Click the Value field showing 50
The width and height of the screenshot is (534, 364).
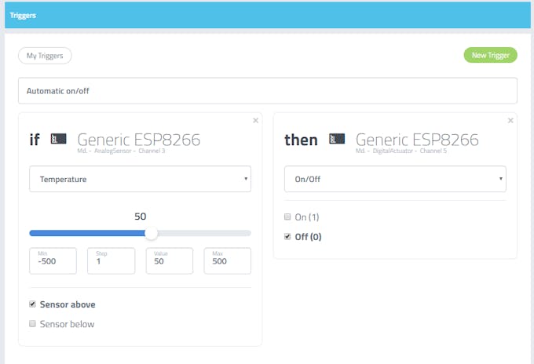170,261
